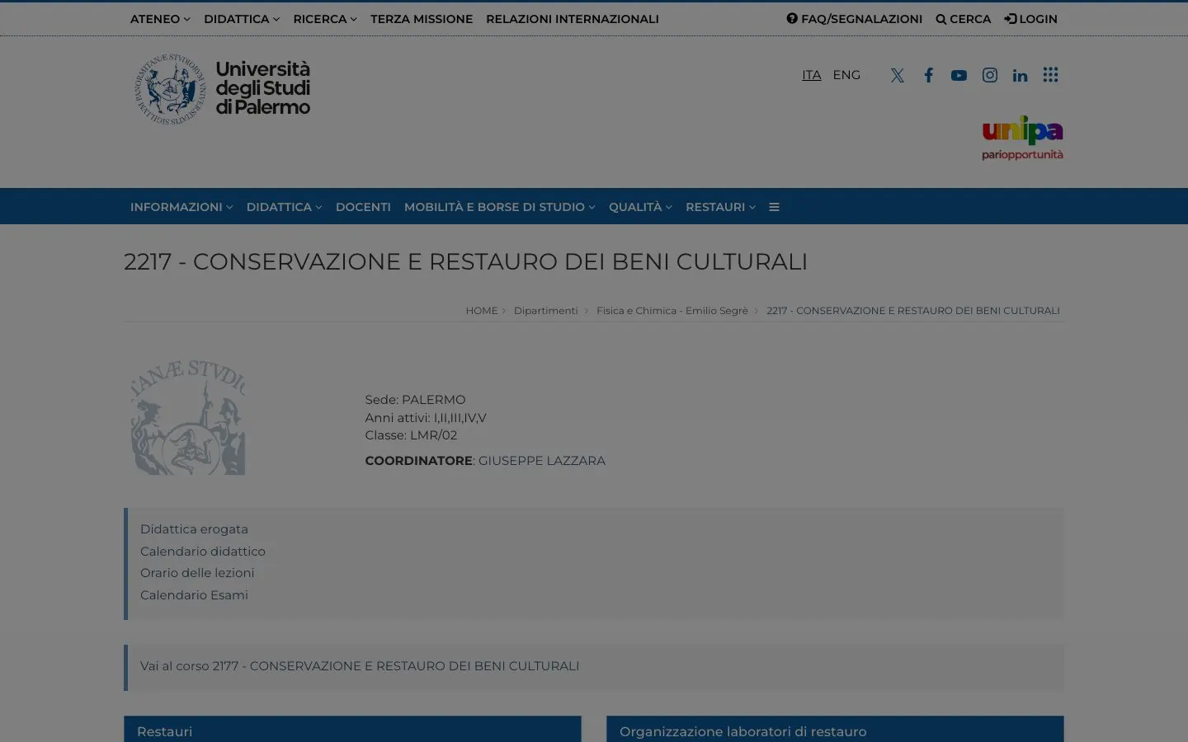
Task: Open the Cerca search link
Action: coord(963,19)
